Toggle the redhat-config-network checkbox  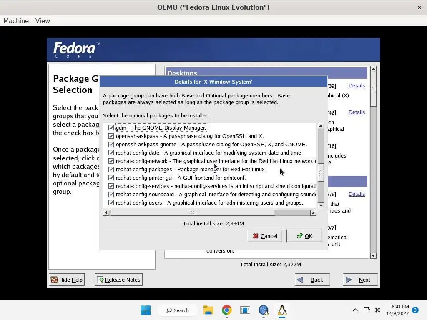[x=111, y=161]
